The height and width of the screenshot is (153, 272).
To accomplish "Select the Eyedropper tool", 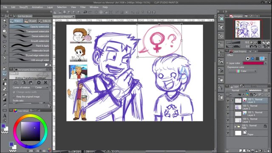I will pyautogui.click(x=5, y=52).
